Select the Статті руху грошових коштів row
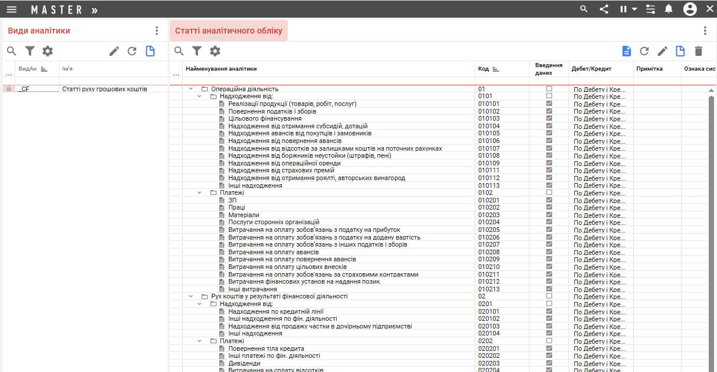 tap(84, 89)
